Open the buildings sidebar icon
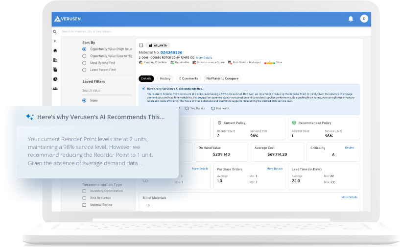Viewport: 400px width, 247px height. 55,60
